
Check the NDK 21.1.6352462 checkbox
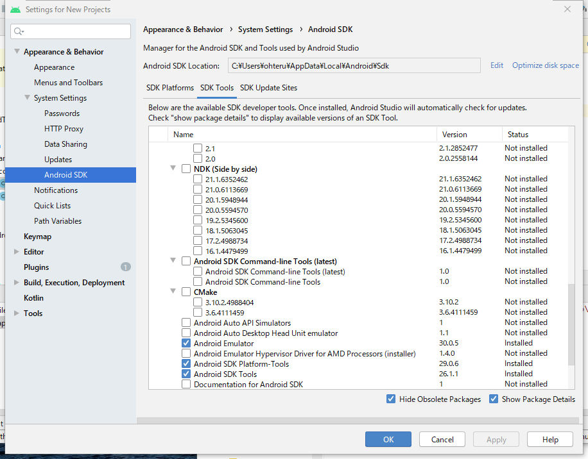pyautogui.click(x=198, y=179)
